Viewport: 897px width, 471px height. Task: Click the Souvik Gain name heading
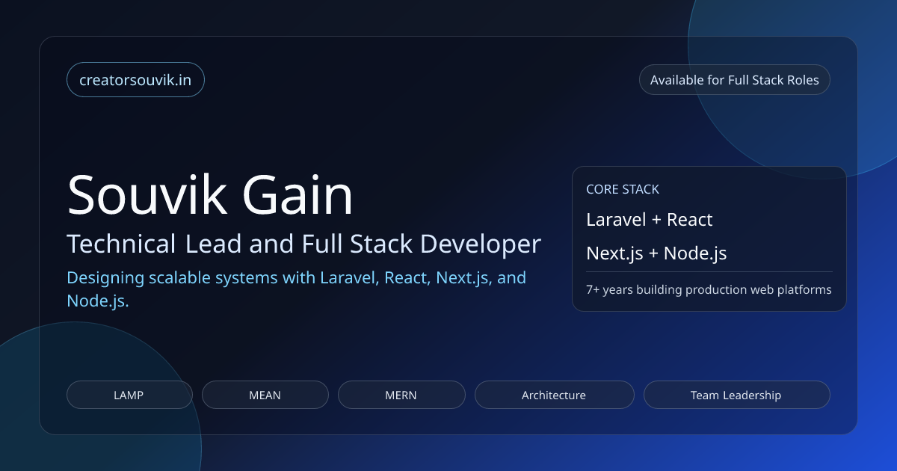tap(210, 196)
